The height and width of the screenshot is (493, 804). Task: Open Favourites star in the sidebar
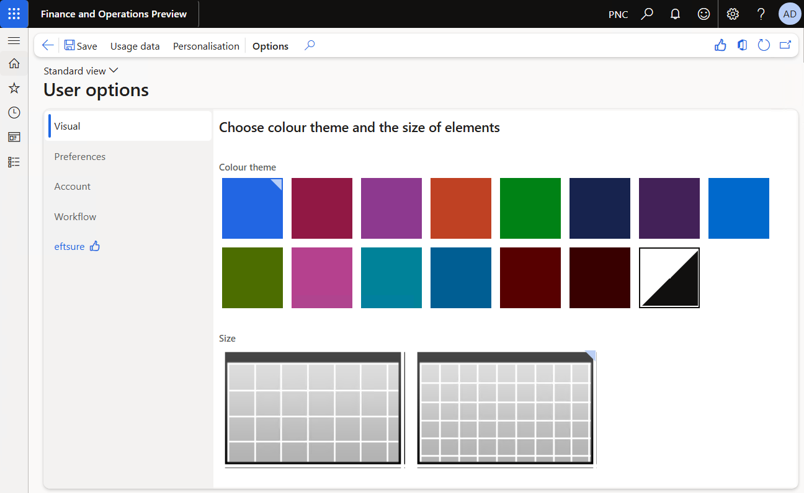(14, 88)
